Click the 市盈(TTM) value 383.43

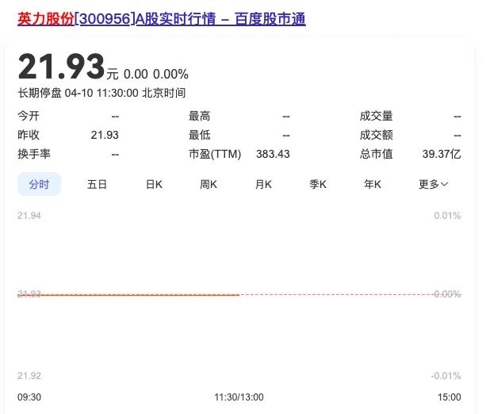point(273,154)
